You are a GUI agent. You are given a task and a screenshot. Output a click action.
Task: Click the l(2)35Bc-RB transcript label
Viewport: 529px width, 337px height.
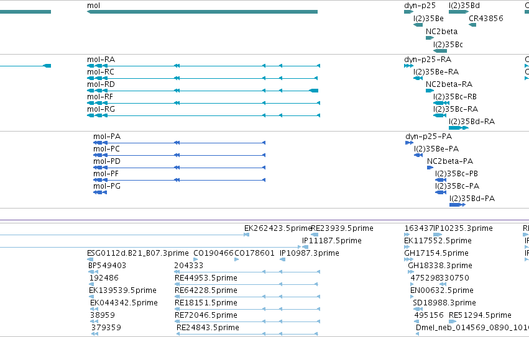pos(455,97)
